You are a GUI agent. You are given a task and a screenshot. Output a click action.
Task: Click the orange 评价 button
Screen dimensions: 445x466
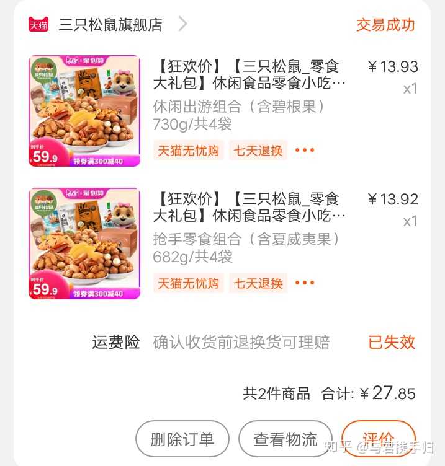point(379,439)
